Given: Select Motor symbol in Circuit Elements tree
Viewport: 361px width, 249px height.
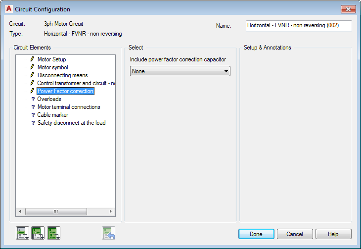Looking at the screenshot, I should pos(52,67).
